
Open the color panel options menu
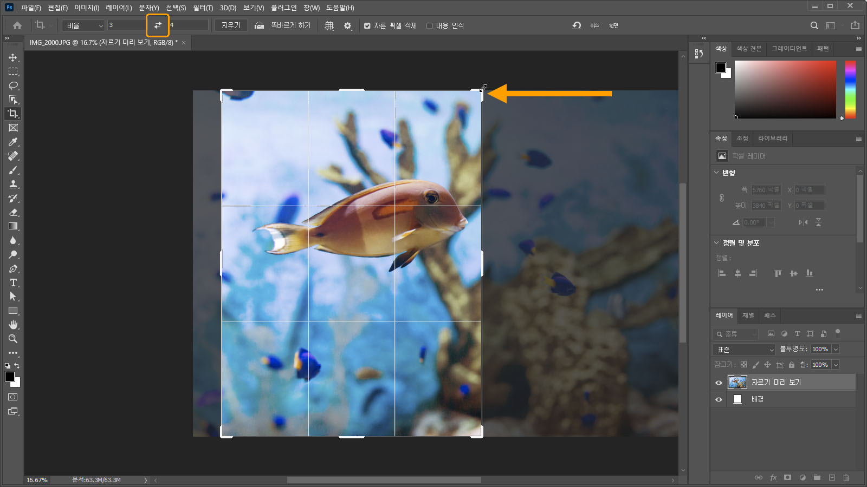click(x=859, y=49)
